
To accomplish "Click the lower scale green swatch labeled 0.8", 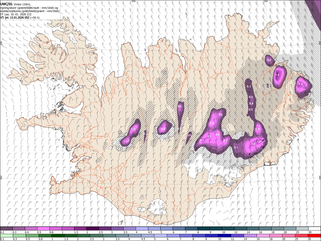I will click(45, 235).
